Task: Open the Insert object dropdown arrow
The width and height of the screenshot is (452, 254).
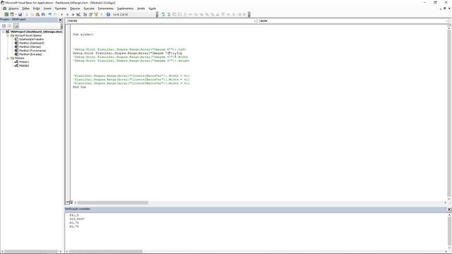Action: pos(16,14)
